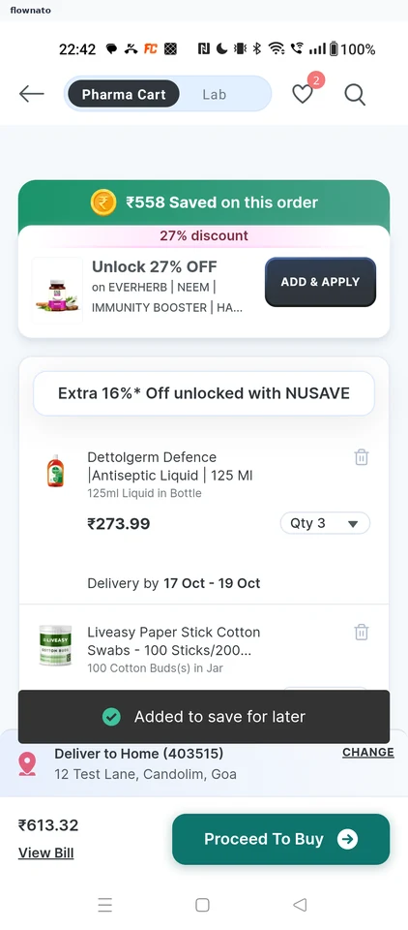Screen dimensions: 408x930
Task: Tap the pink delivery location pin
Action: pos(27,764)
